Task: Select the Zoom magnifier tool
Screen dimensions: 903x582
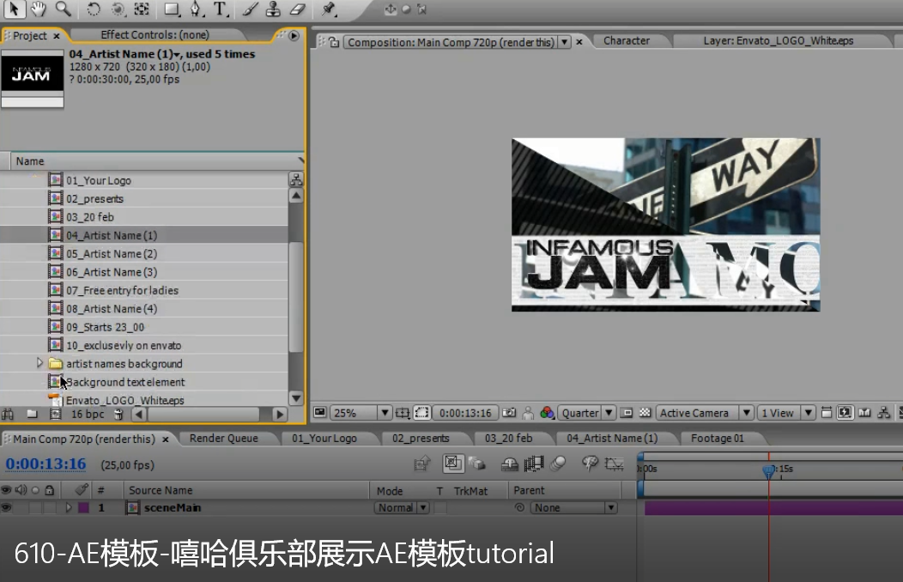Action: coord(63,9)
